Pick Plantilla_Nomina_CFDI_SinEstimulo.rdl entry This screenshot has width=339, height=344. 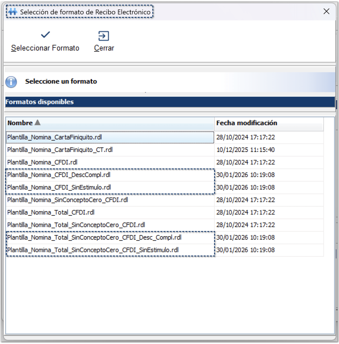[x=59, y=187]
